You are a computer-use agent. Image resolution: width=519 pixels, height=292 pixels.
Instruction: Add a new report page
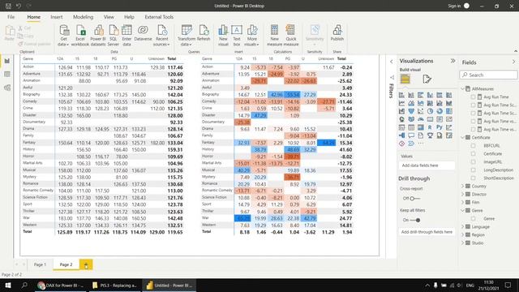point(86,265)
